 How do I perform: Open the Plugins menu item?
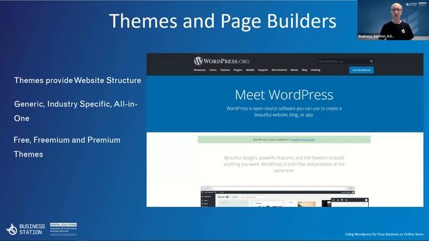tap(238, 70)
